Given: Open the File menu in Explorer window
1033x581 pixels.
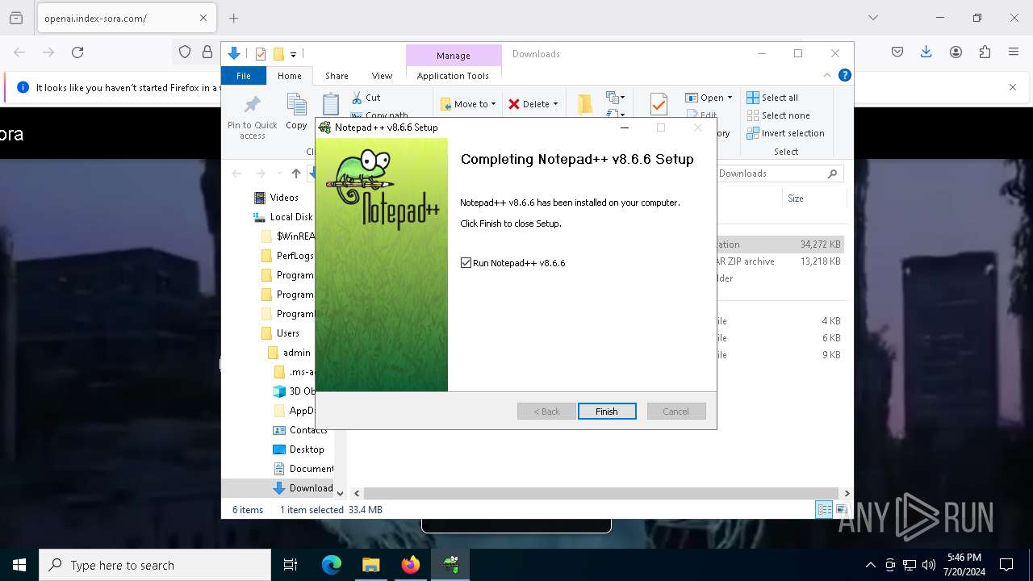Looking at the screenshot, I should click(243, 76).
